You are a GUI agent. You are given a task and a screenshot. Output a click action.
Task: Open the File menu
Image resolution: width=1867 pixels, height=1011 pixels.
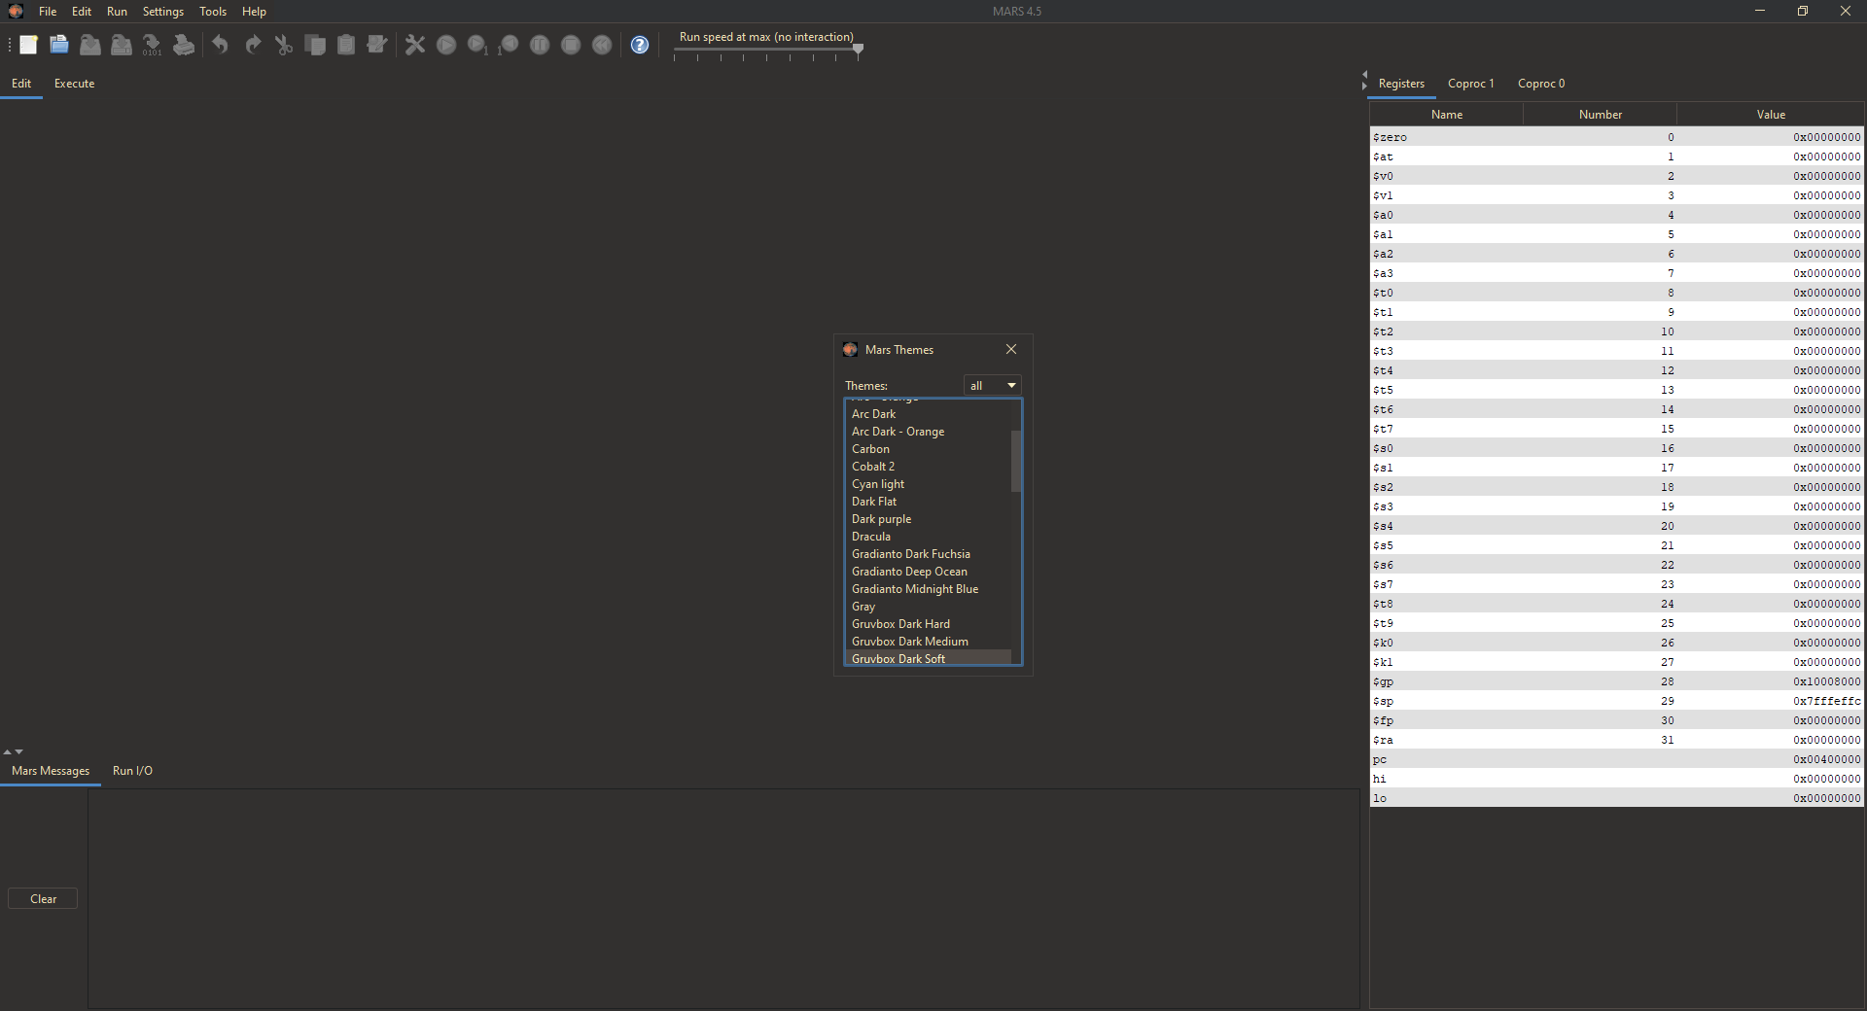(48, 12)
